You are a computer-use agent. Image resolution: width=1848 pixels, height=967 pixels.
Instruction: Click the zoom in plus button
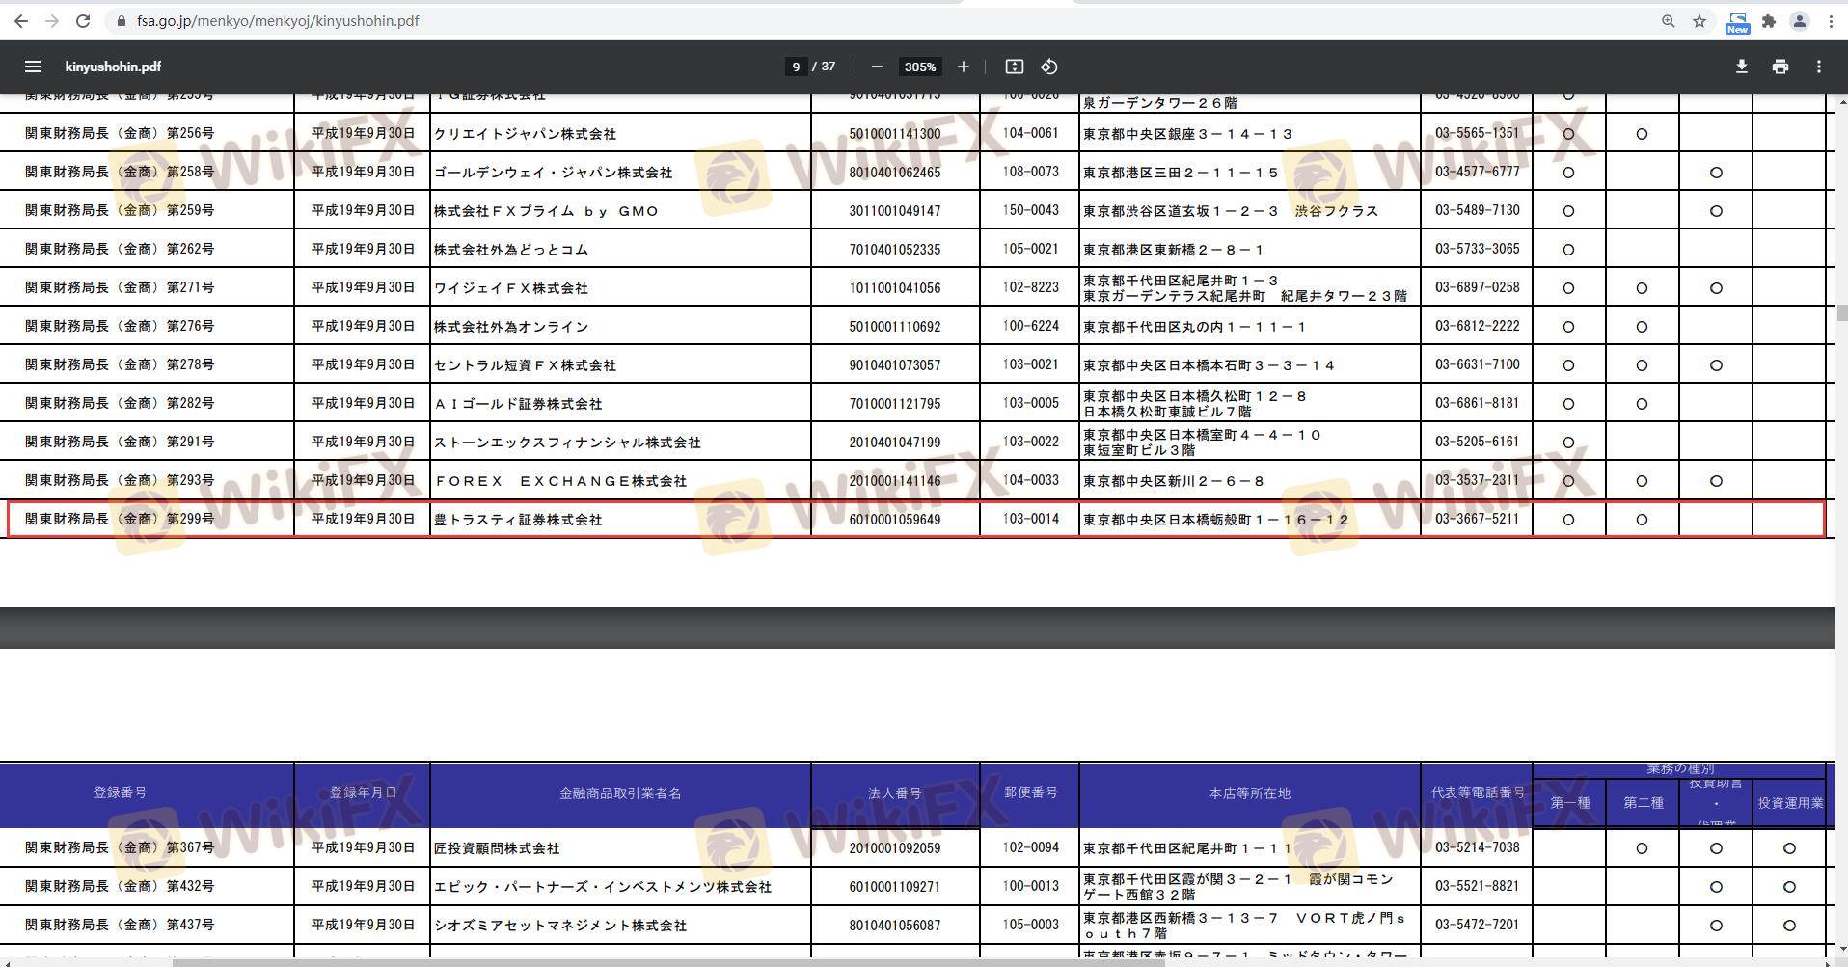[x=963, y=67]
